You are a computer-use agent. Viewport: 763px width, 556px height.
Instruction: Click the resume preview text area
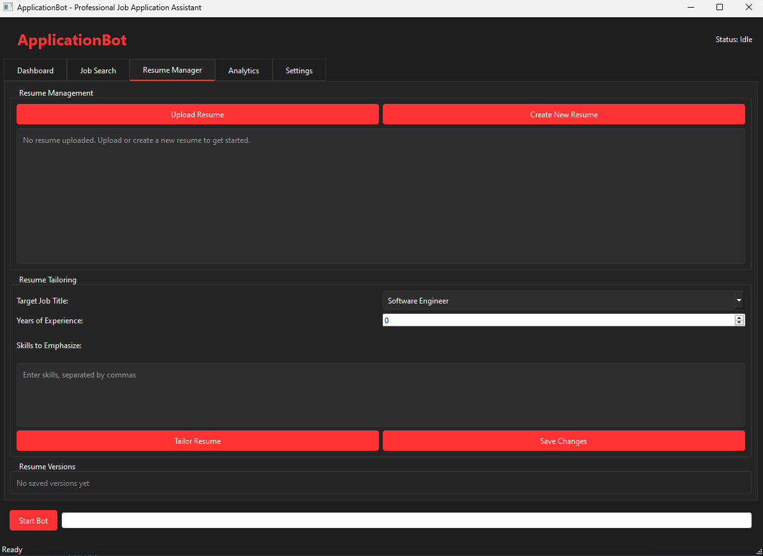[x=380, y=196]
